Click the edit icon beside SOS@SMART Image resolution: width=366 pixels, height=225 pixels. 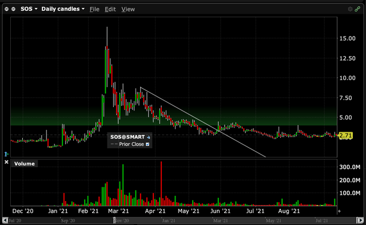tap(148, 137)
